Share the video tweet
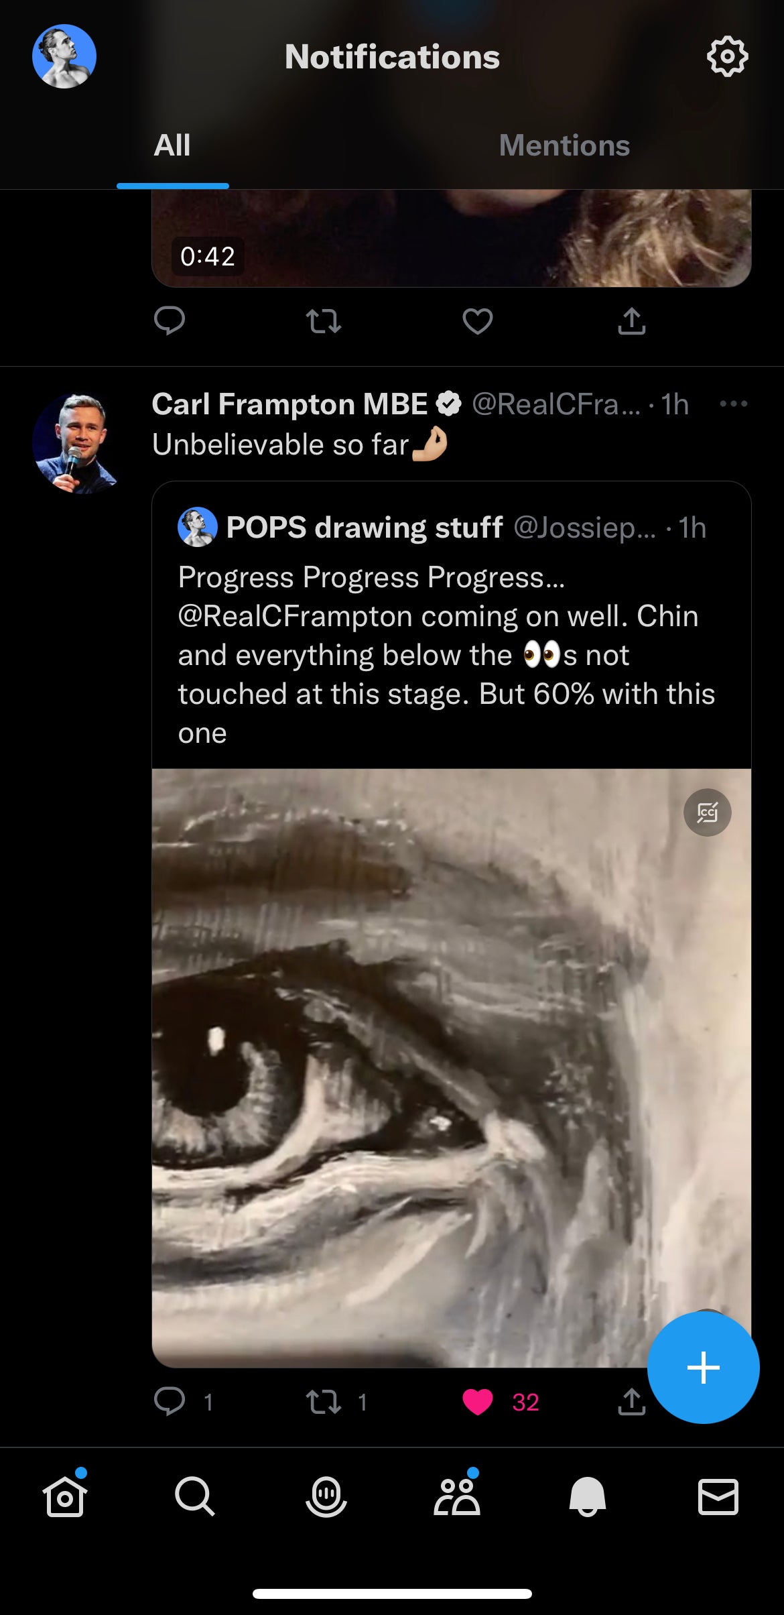This screenshot has height=1615, width=784. (x=631, y=321)
